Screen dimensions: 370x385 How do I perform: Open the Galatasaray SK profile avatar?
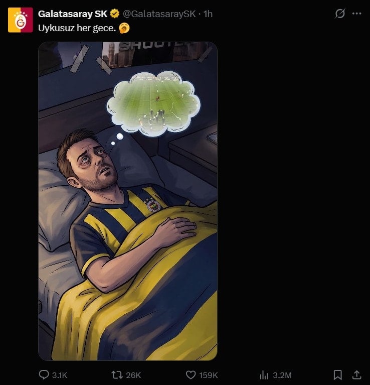(20, 20)
